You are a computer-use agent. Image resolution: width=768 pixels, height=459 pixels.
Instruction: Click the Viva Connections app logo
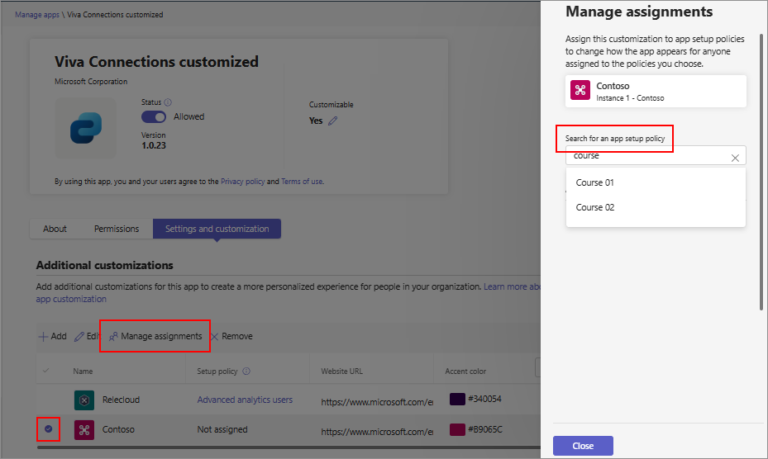click(86, 128)
